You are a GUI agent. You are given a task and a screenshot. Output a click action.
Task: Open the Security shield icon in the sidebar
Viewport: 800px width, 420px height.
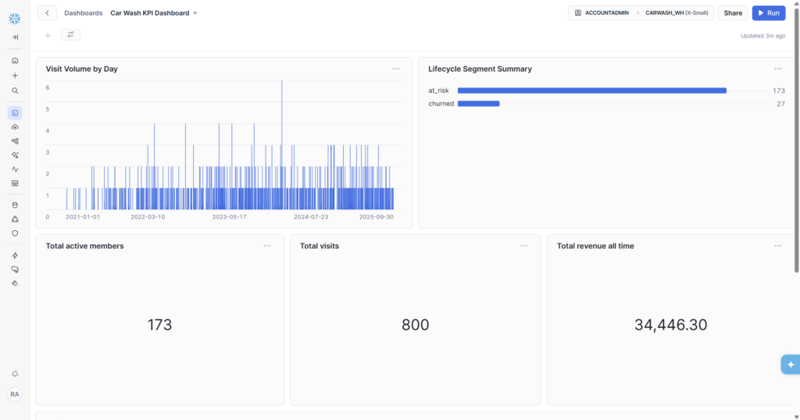coord(15,233)
